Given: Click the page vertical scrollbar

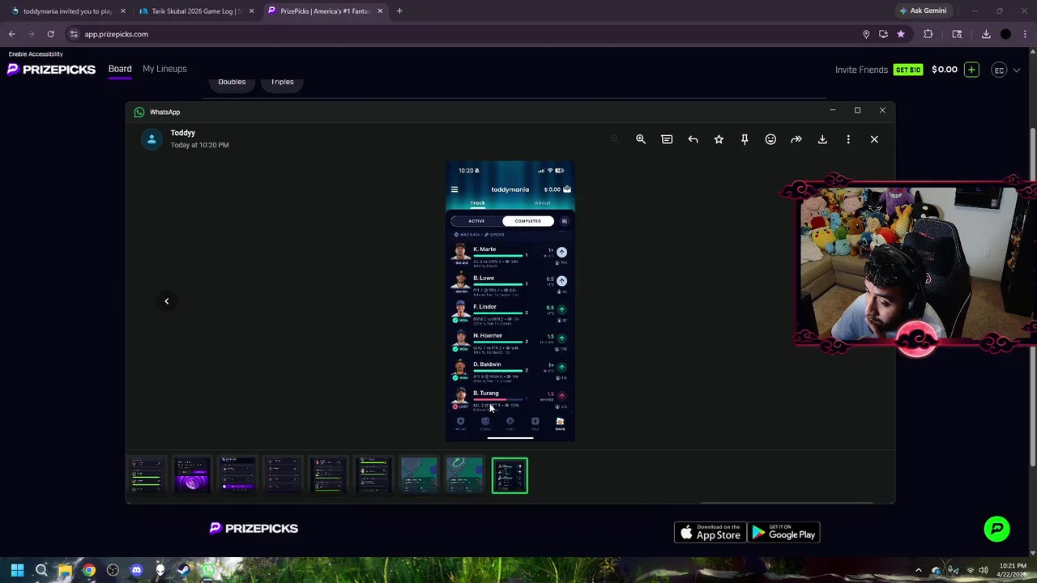Looking at the screenshot, I should click(1032, 296).
